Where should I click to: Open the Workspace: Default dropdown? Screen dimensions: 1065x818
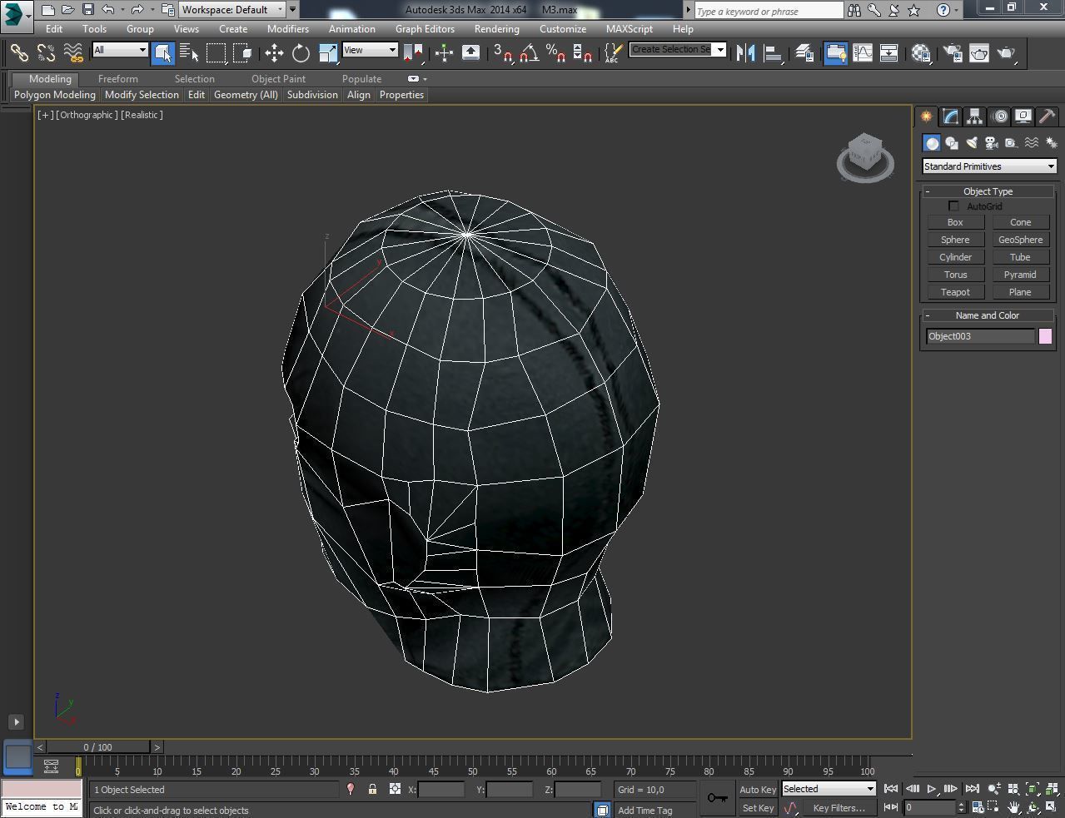(232, 10)
